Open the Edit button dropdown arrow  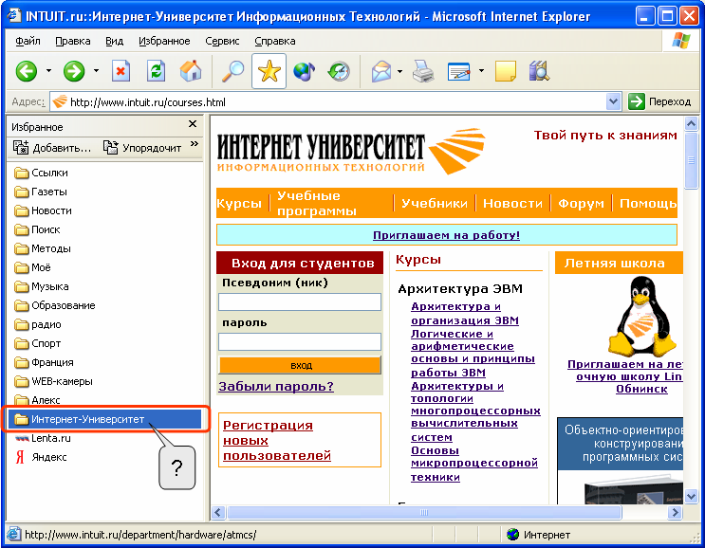point(481,71)
